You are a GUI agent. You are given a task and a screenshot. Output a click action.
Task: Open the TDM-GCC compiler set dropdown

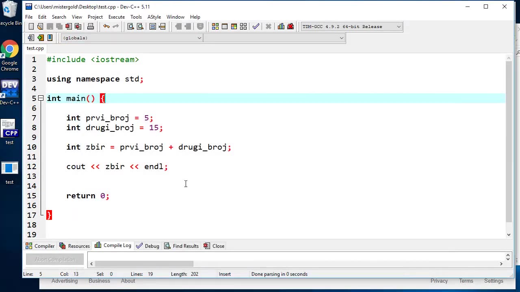[x=351, y=26]
